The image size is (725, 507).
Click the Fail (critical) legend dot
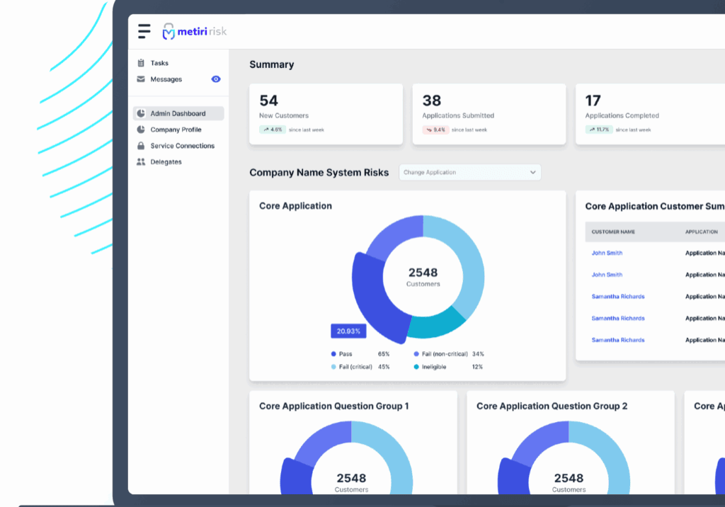[333, 367]
